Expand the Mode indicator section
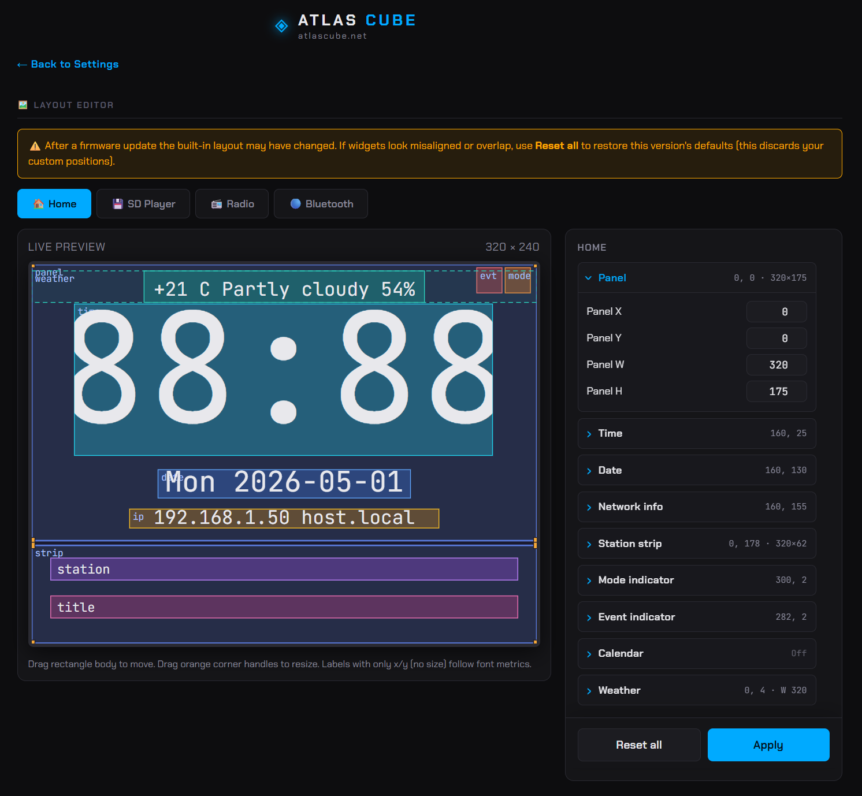The height and width of the screenshot is (796, 862). [x=697, y=580]
